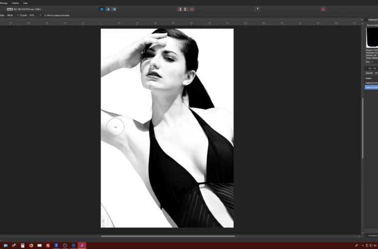Open the assistant options icon in toolbar
Screen dimensions: 378x249
[x=257, y=9]
